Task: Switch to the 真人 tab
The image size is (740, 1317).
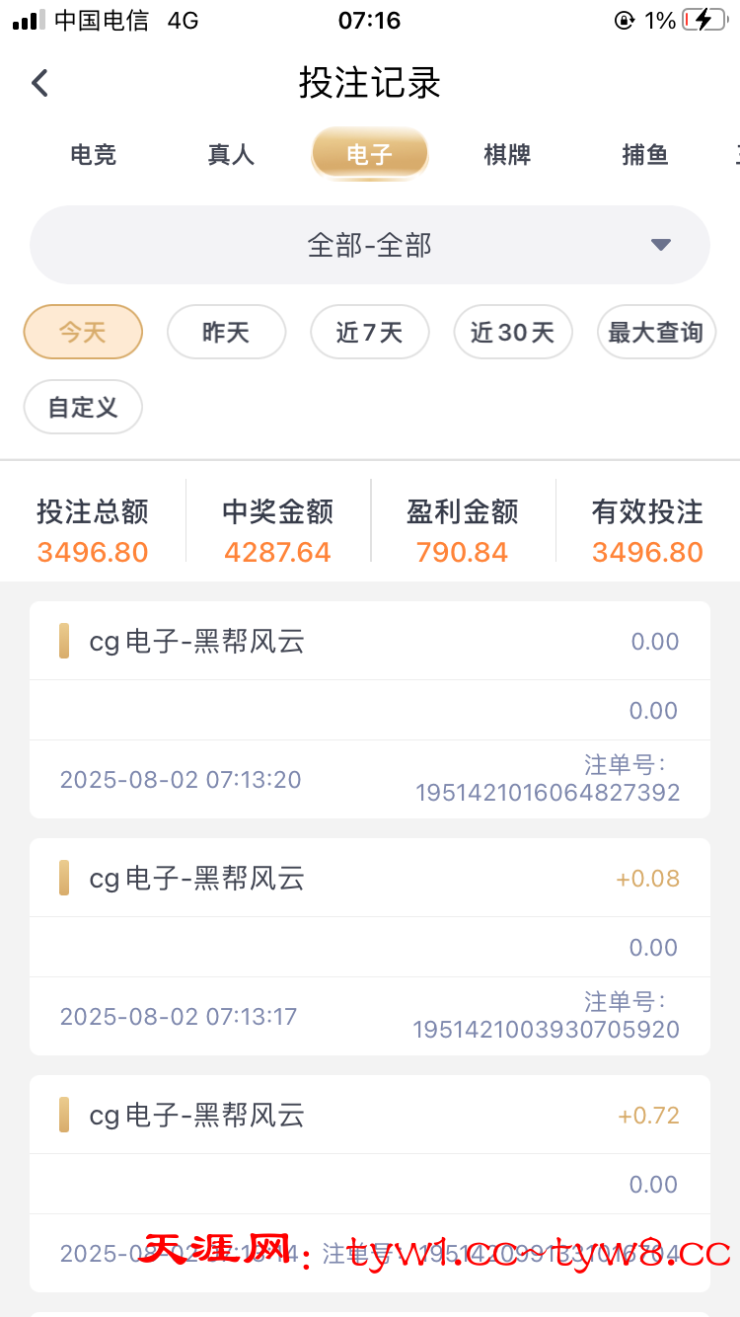Action: 232,154
